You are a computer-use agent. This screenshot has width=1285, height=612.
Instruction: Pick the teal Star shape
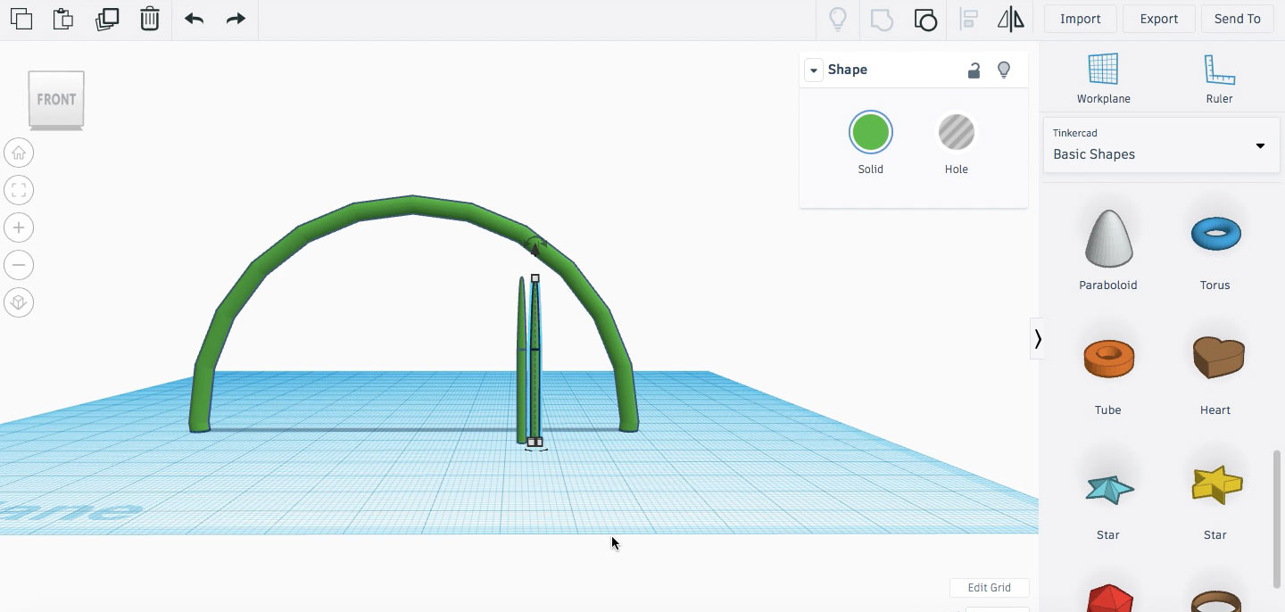pos(1109,488)
